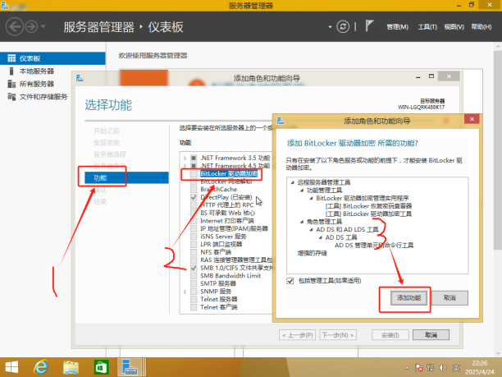Image resolution: width=502 pixels, height=377 pixels.
Task: Select 仪表板 in the left sidebar
Action: tap(52, 58)
